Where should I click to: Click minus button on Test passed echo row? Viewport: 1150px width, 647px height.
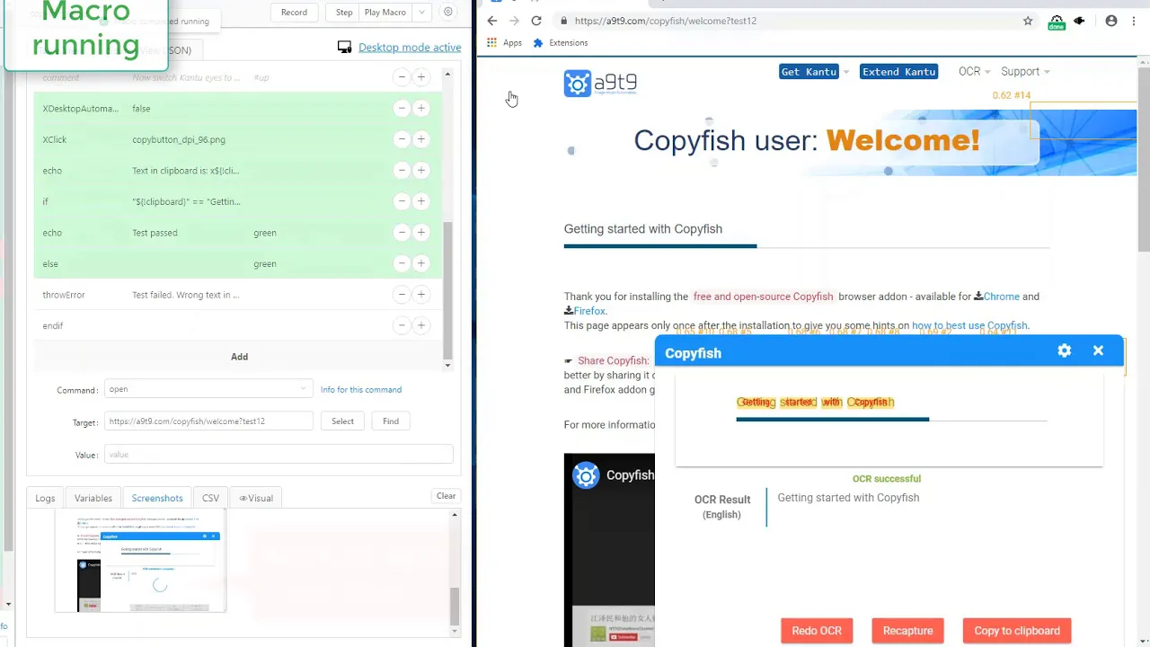(x=402, y=233)
